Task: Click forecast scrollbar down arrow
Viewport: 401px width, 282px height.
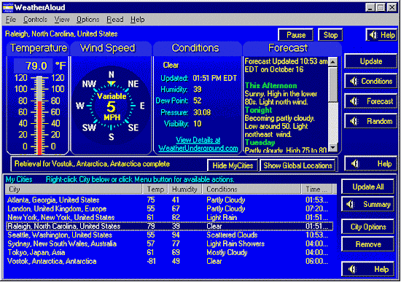Action: pyautogui.click(x=333, y=147)
